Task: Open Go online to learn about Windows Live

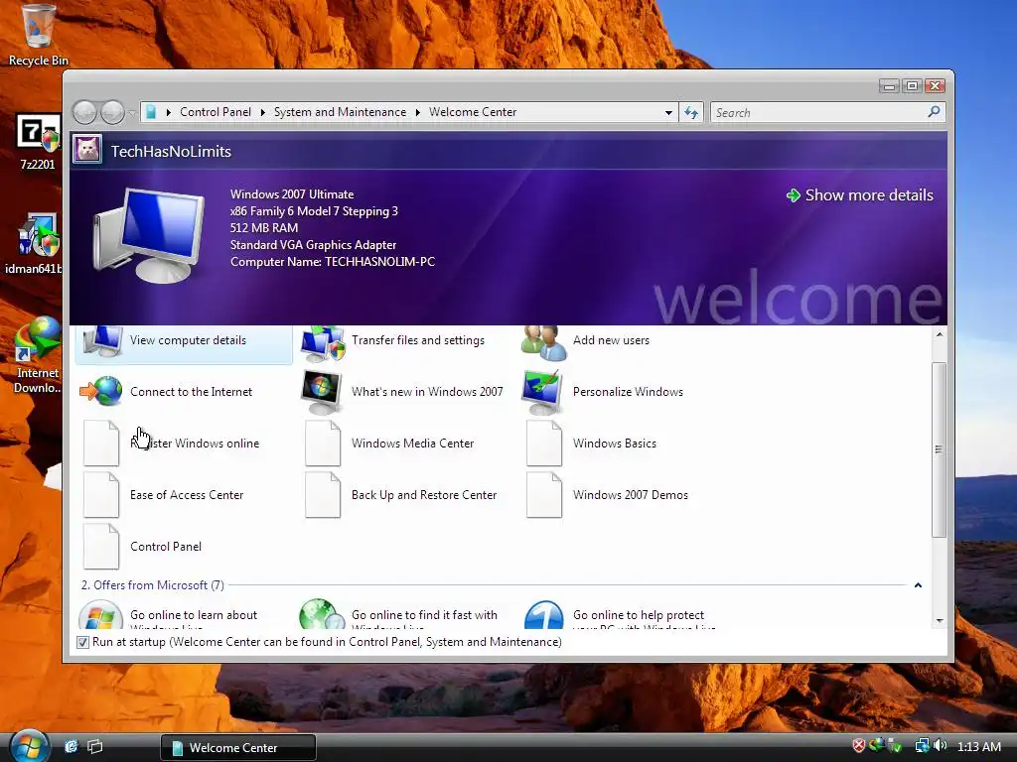Action: point(184,615)
